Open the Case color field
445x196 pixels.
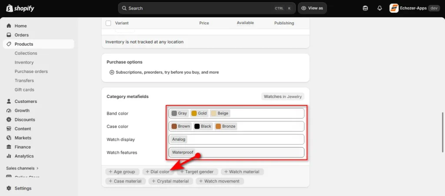(x=236, y=126)
